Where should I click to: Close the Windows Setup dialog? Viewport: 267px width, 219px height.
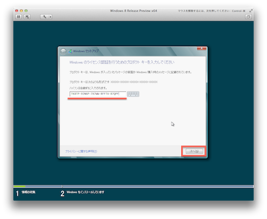tap(202, 48)
